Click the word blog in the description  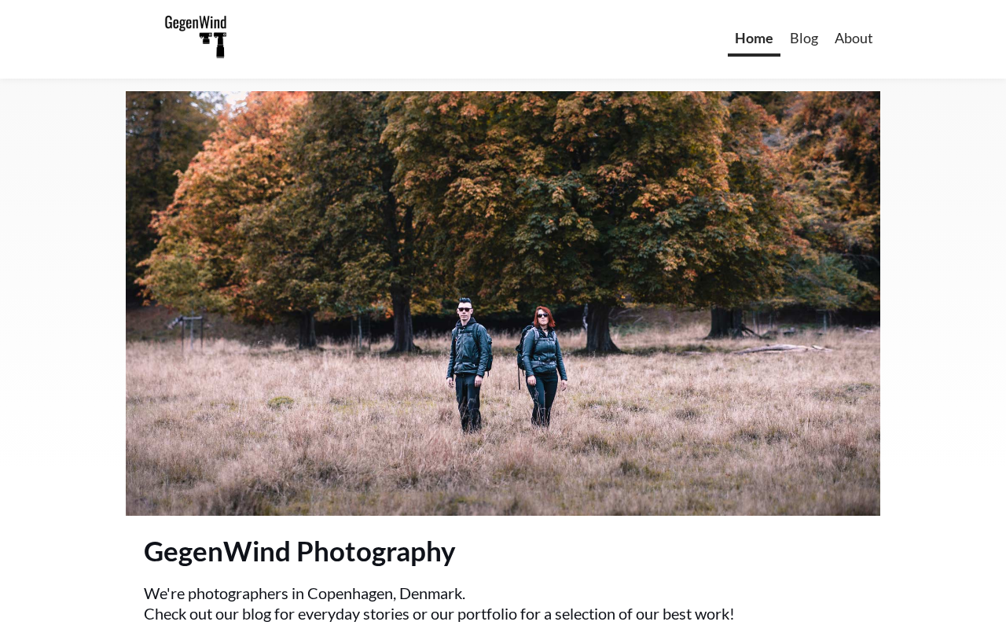(256, 614)
